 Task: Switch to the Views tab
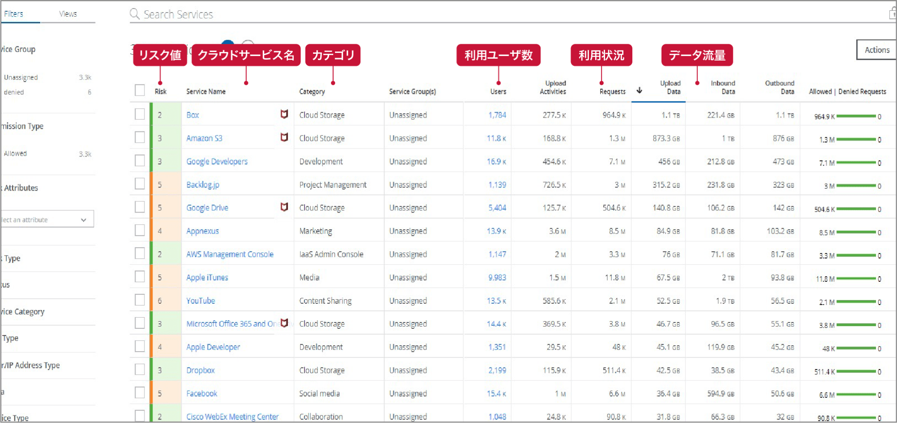[x=68, y=14]
